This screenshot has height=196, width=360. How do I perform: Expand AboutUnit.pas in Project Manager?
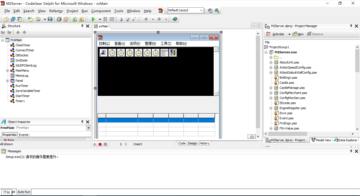(x=271, y=62)
